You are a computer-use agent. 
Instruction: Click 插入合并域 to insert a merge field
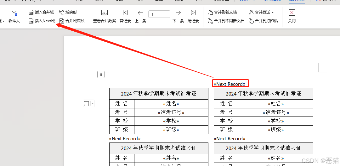coord(42,12)
